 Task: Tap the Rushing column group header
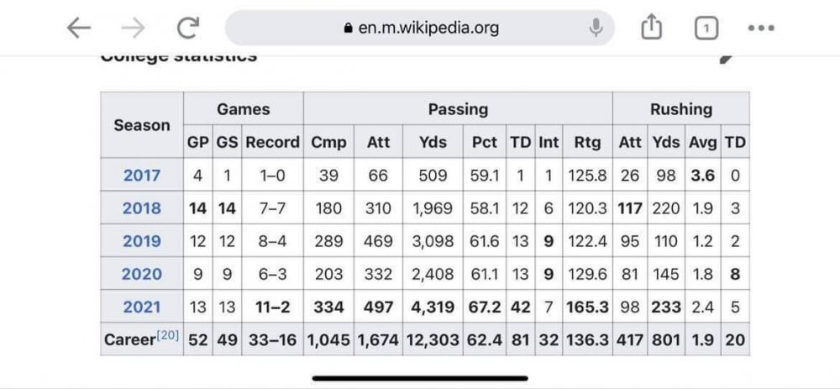tap(680, 109)
